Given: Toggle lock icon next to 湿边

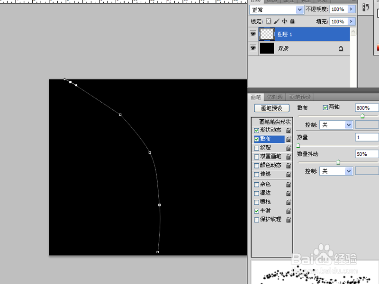Looking at the screenshot, I should click(x=289, y=193).
